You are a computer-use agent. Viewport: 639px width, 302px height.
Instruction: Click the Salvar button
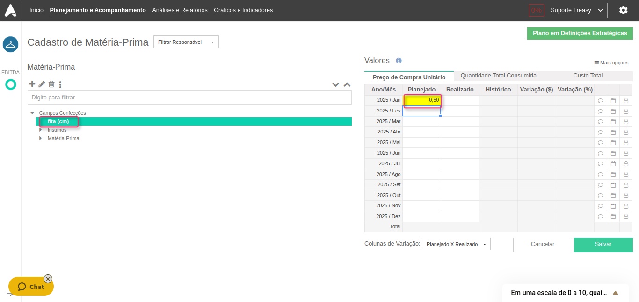(x=603, y=244)
